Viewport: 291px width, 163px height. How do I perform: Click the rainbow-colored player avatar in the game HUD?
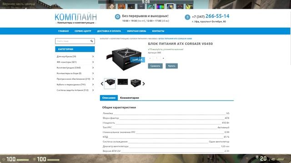[161, 7]
